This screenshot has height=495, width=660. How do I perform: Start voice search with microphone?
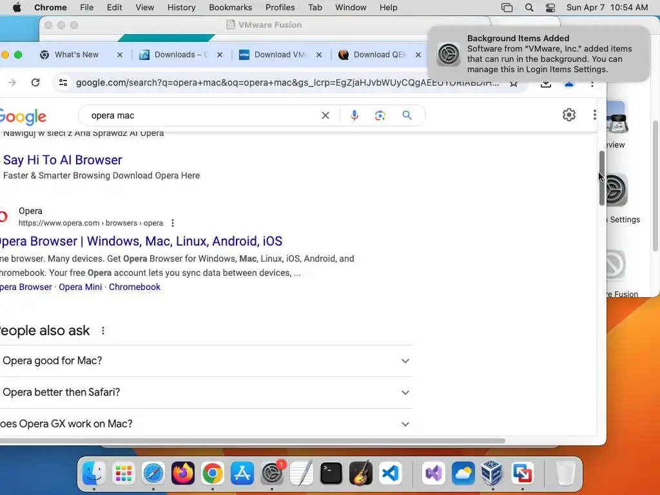tap(354, 115)
